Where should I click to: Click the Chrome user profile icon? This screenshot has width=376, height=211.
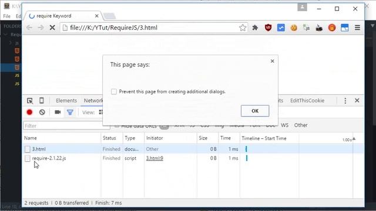click(x=302, y=7)
